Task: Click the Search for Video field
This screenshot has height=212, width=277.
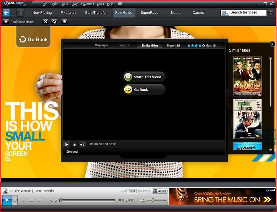Action: [x=247, y=13]
